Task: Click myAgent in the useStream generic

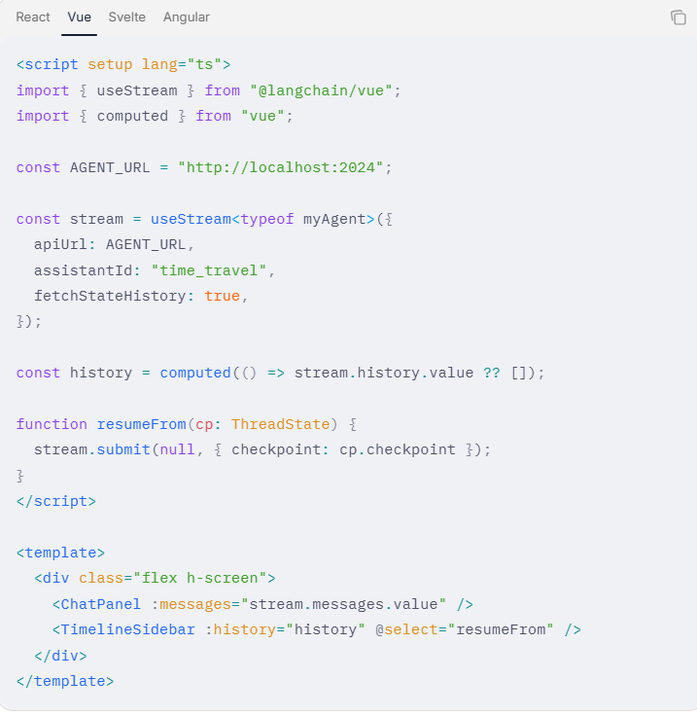Action: (334, 219)
